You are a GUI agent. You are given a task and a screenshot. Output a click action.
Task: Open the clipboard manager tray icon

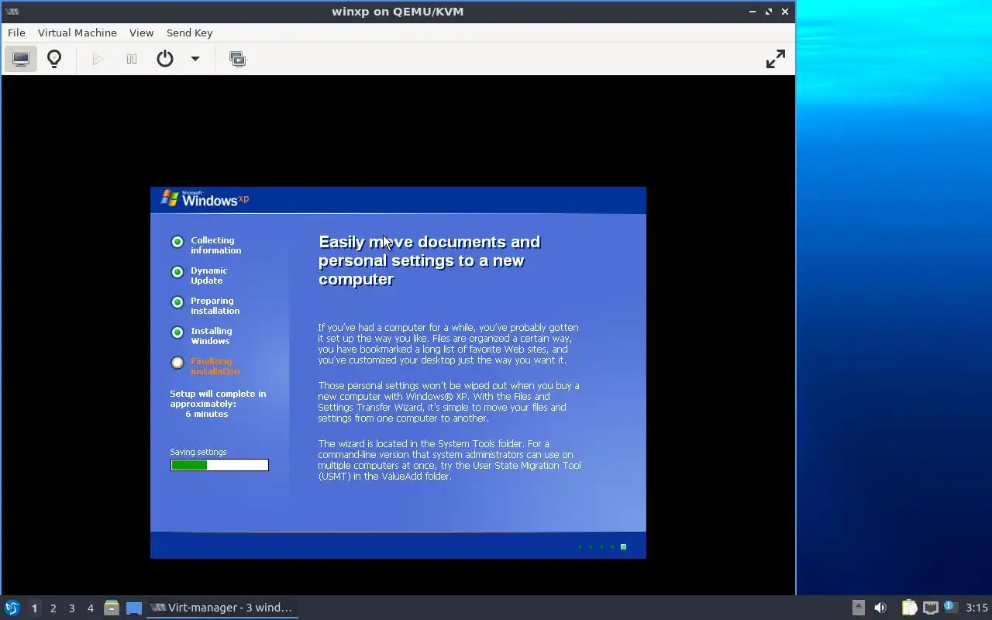coord(909,608)
